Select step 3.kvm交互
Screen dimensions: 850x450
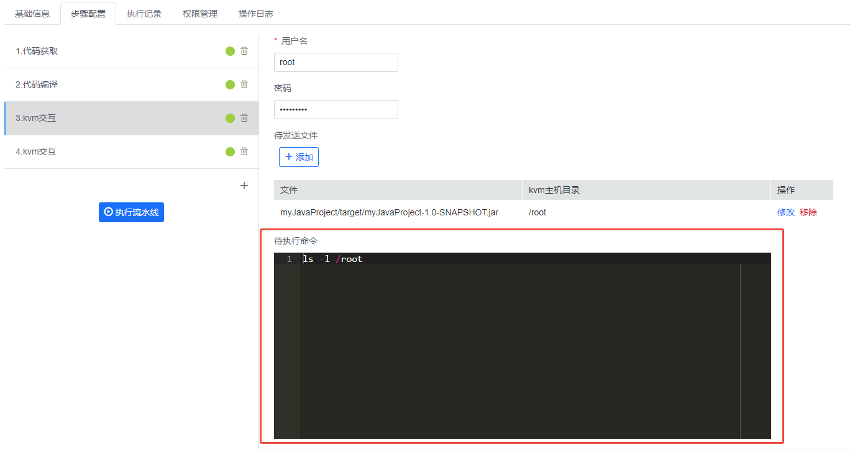pos(132,118)
